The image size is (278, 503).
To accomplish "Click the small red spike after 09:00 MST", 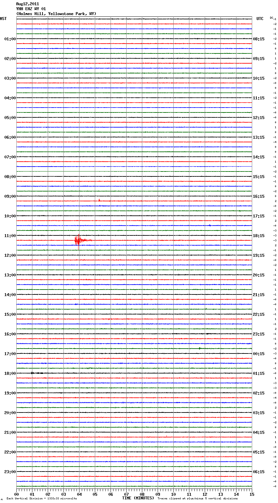I will pyautogui.click(x=99, y=200).
